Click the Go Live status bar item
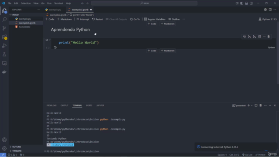The height and width of the screenshot is (157, 279). click(x=247, y=155)
